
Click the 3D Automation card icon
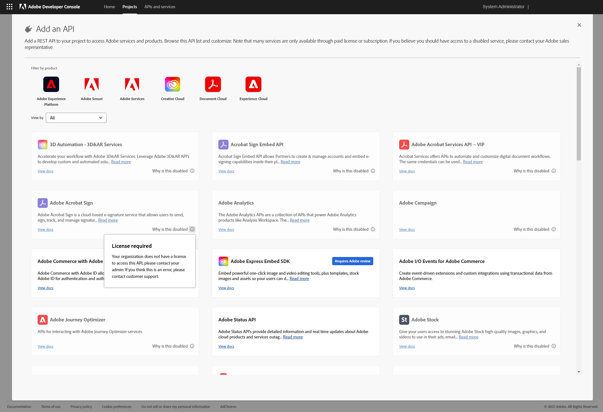click(43, 145)
